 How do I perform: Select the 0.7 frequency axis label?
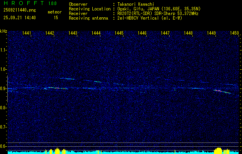point(3,127)
